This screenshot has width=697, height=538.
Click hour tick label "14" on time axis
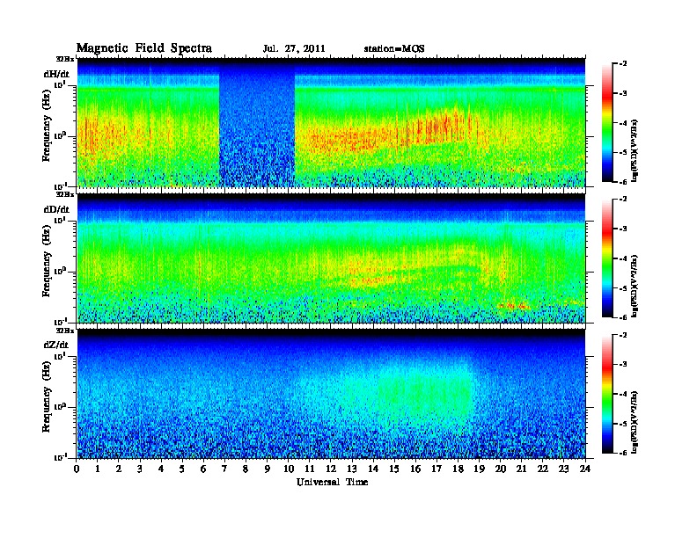click(373, 469)
